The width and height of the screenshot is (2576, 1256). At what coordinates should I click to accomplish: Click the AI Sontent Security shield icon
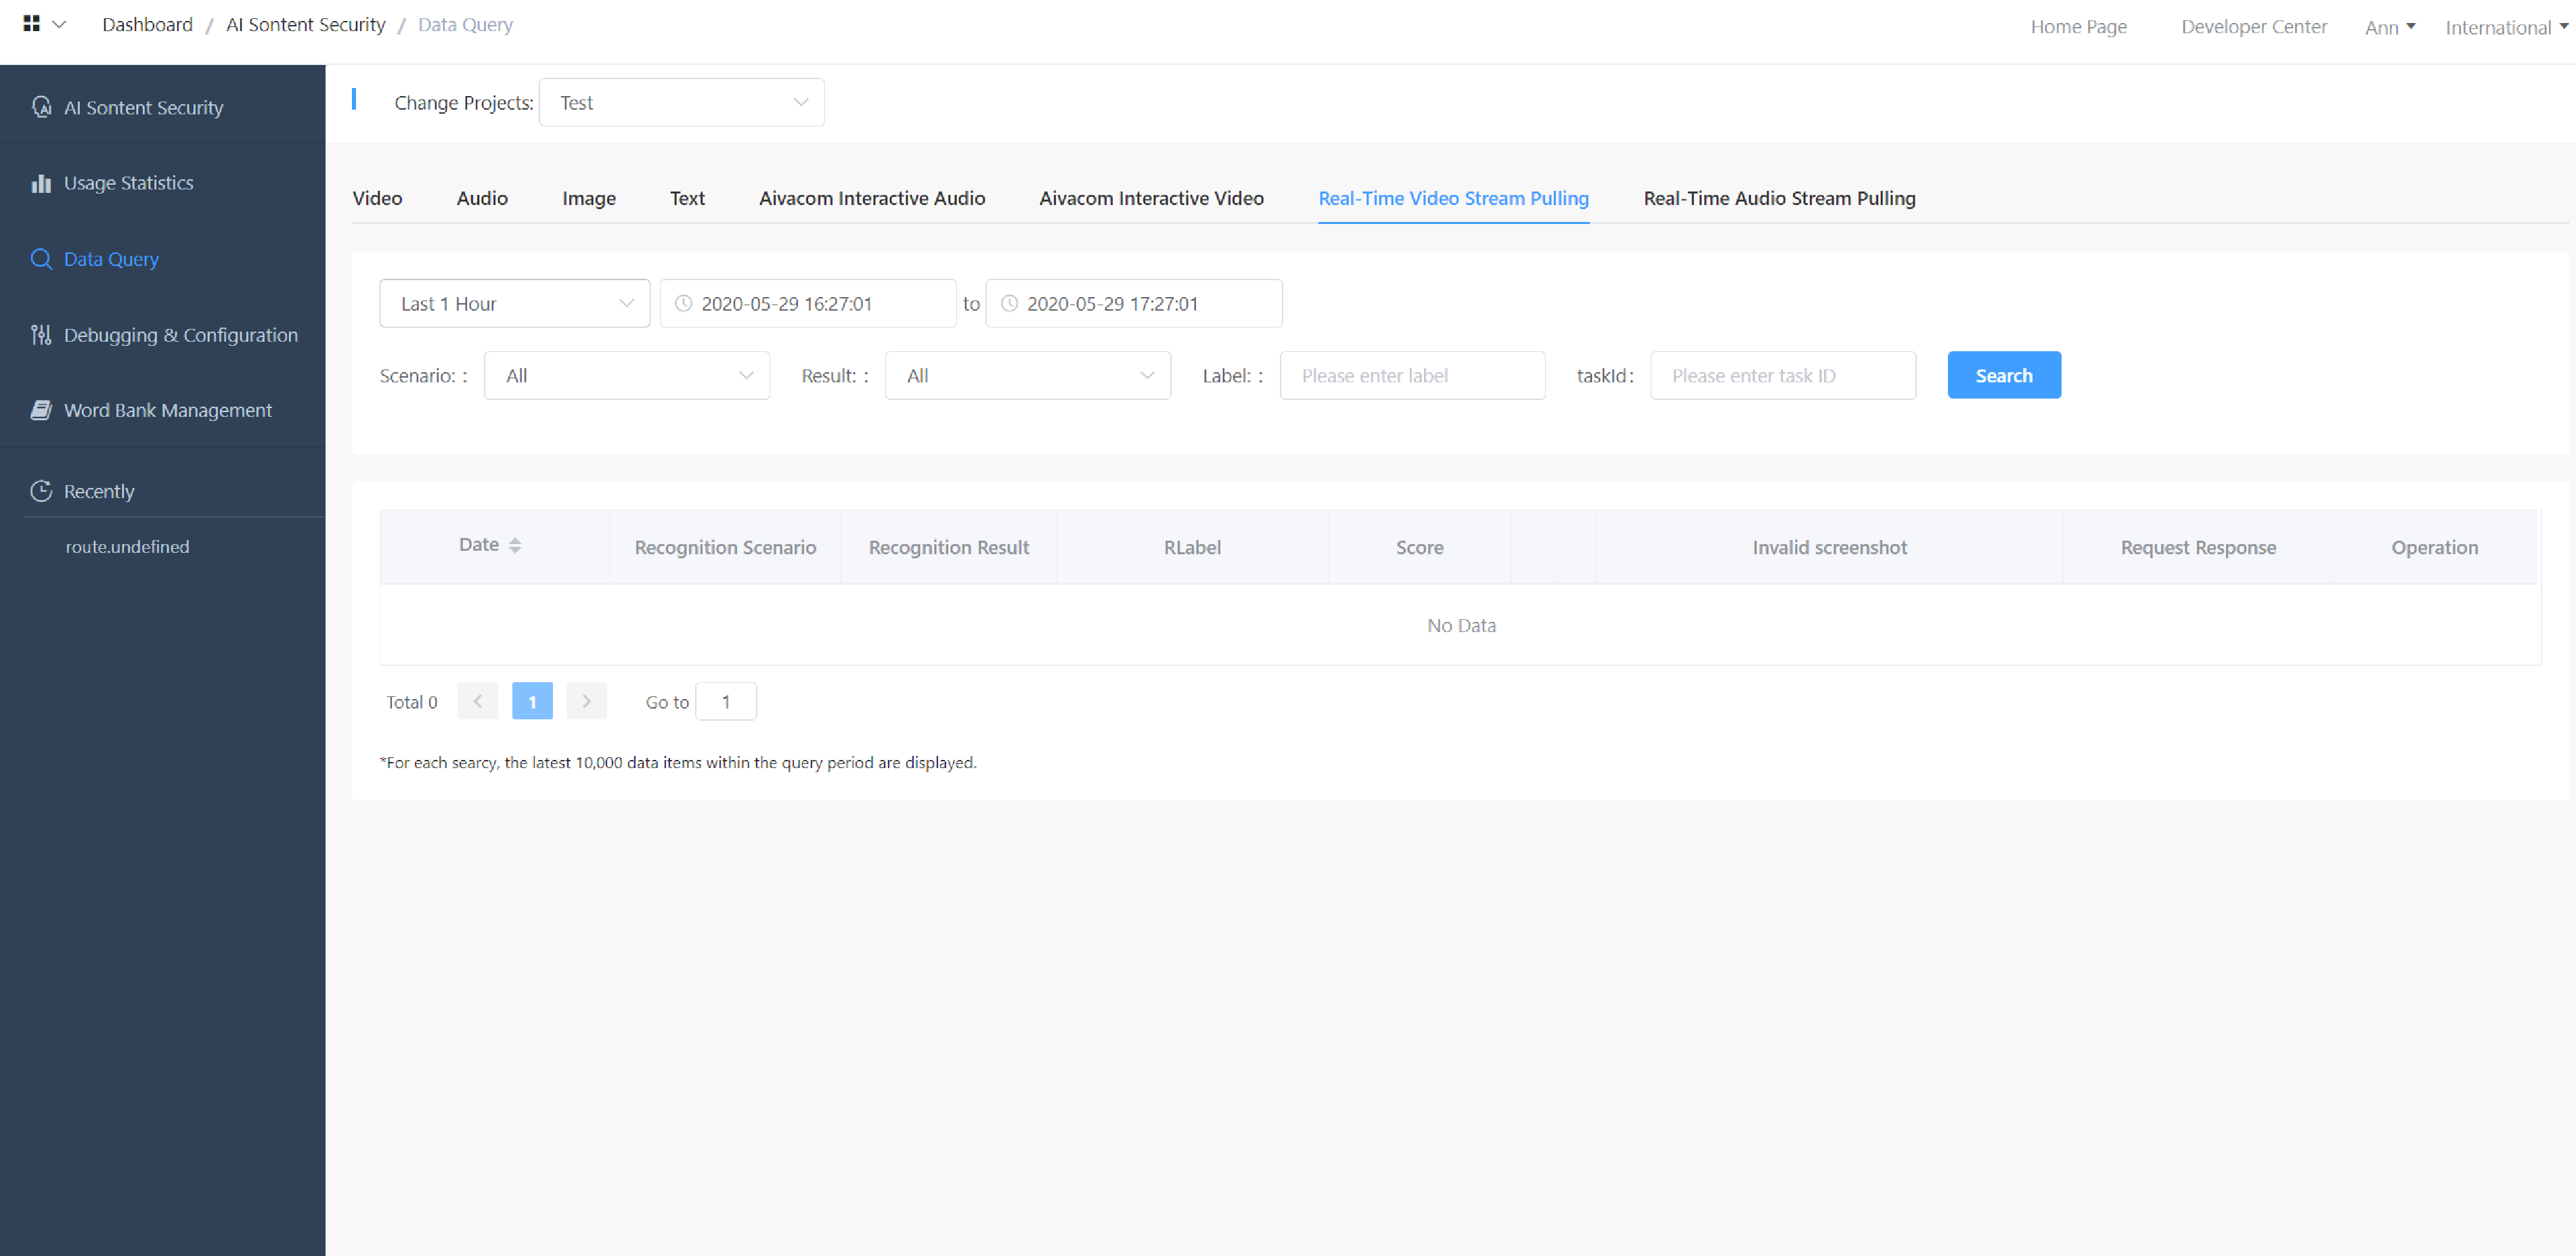(x=41, y=107)
